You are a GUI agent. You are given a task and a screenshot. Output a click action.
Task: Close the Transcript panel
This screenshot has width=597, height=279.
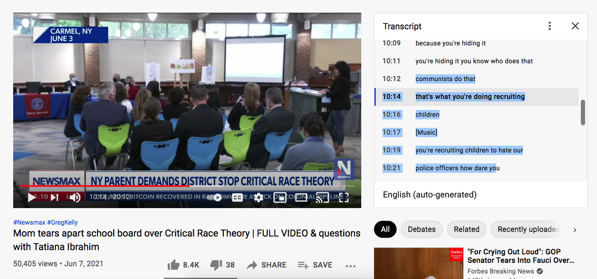(575, 26)
